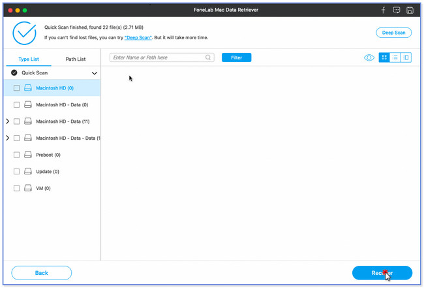
Task: Select the VM (0) label
Action: tap(43, 188)
